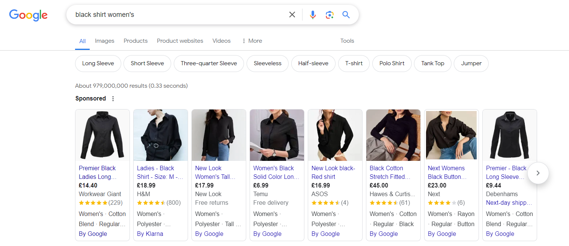The height and width of the screenshot is (246, 569).
Task: Toggle the Jumper filter chip
Action: [x=471, y=63]
